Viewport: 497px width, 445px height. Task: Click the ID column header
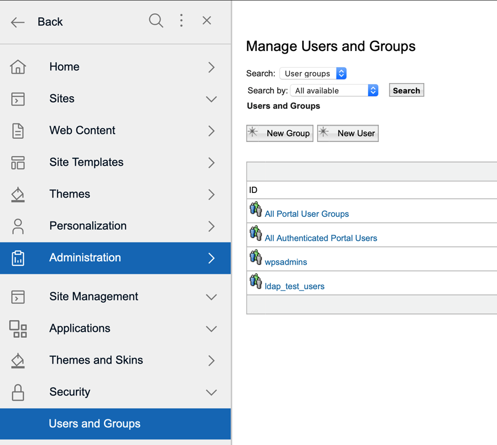pos(253,190)
